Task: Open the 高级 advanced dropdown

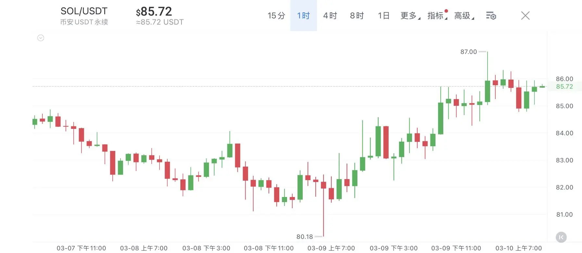Action: click(464, 16)
